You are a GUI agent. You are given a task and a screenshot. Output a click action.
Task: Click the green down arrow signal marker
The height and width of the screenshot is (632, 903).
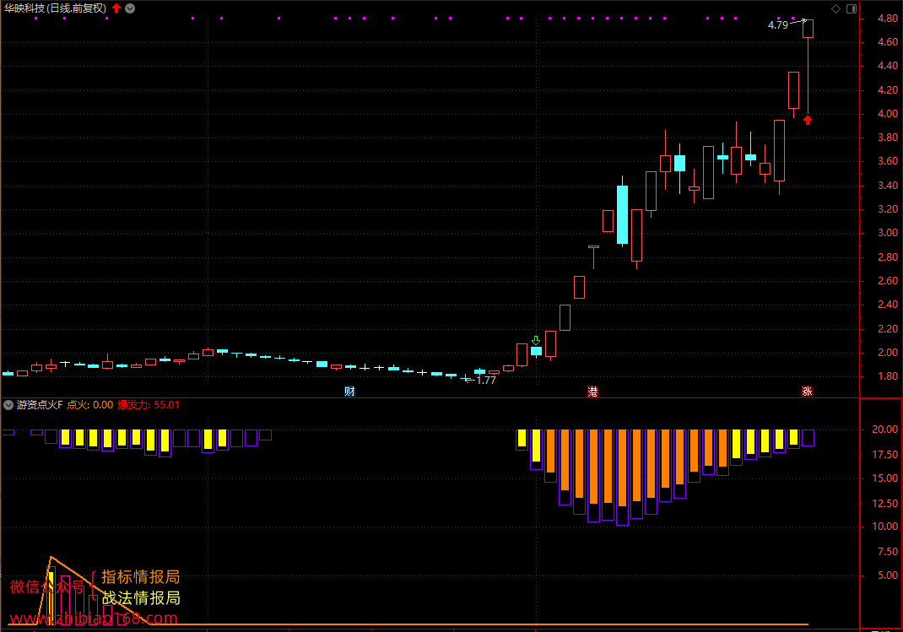(x=536, y=340)
